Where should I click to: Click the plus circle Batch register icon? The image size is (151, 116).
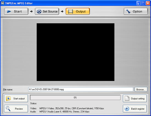[127, 109]
